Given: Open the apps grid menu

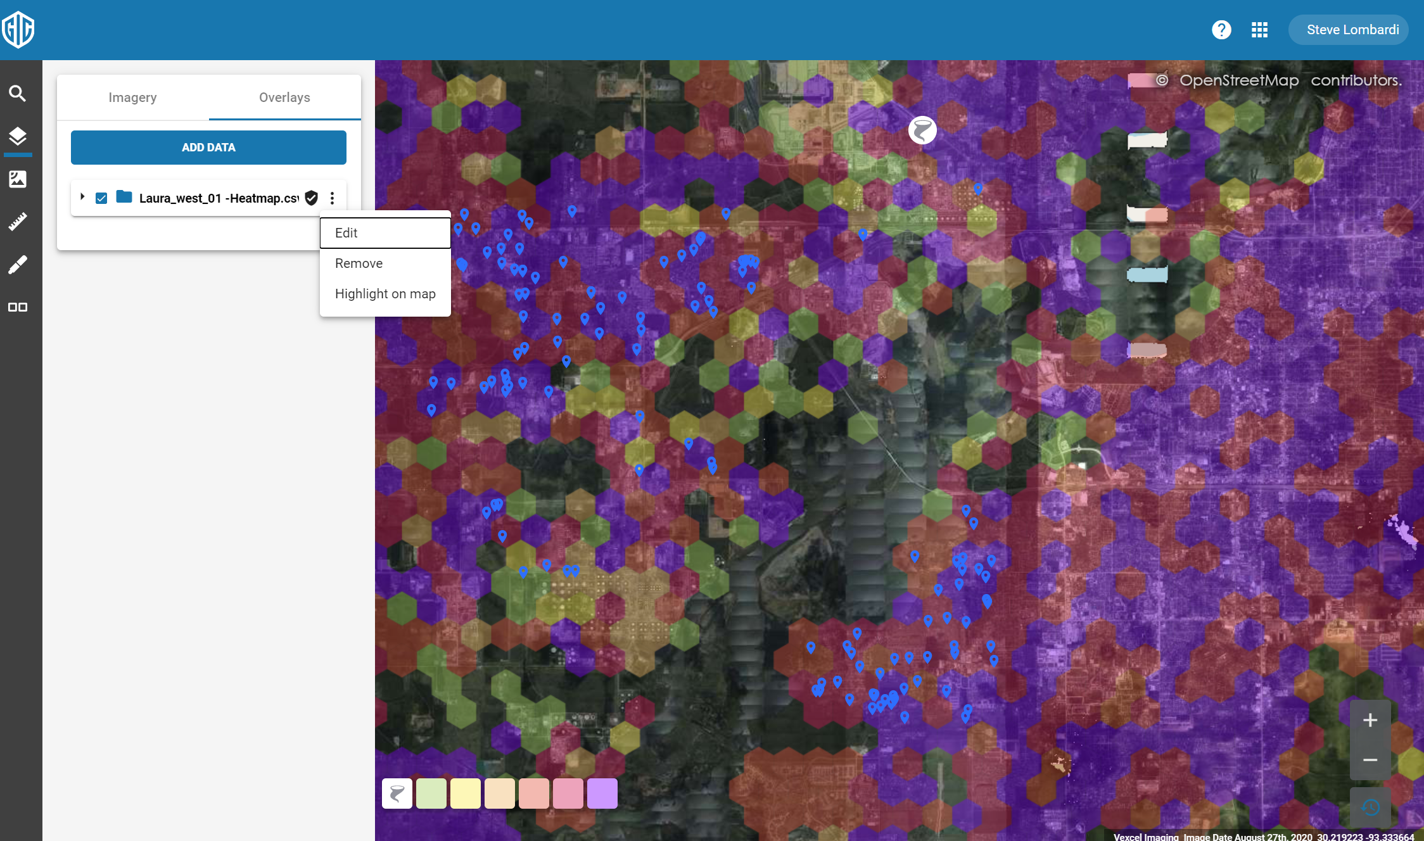Looking at the screenshot, I should pos(1259,30).
